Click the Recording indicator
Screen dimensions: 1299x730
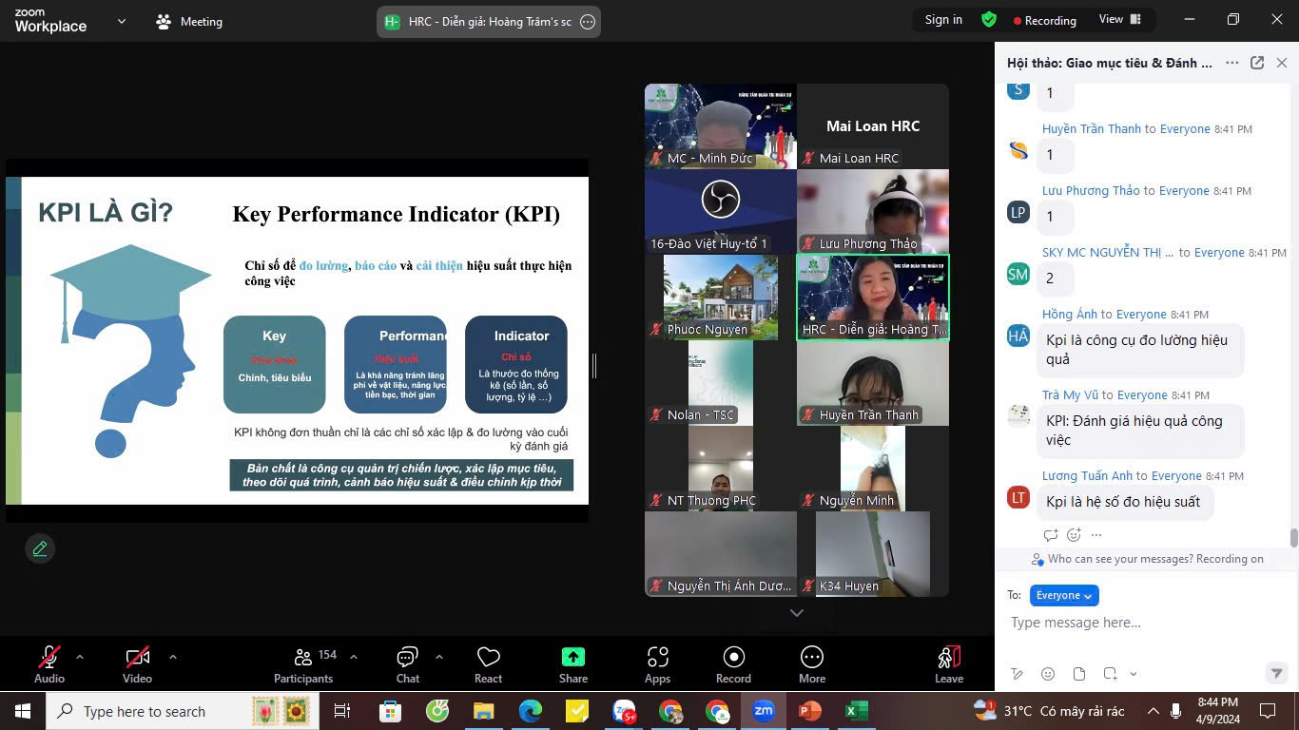coord(1044,20)
